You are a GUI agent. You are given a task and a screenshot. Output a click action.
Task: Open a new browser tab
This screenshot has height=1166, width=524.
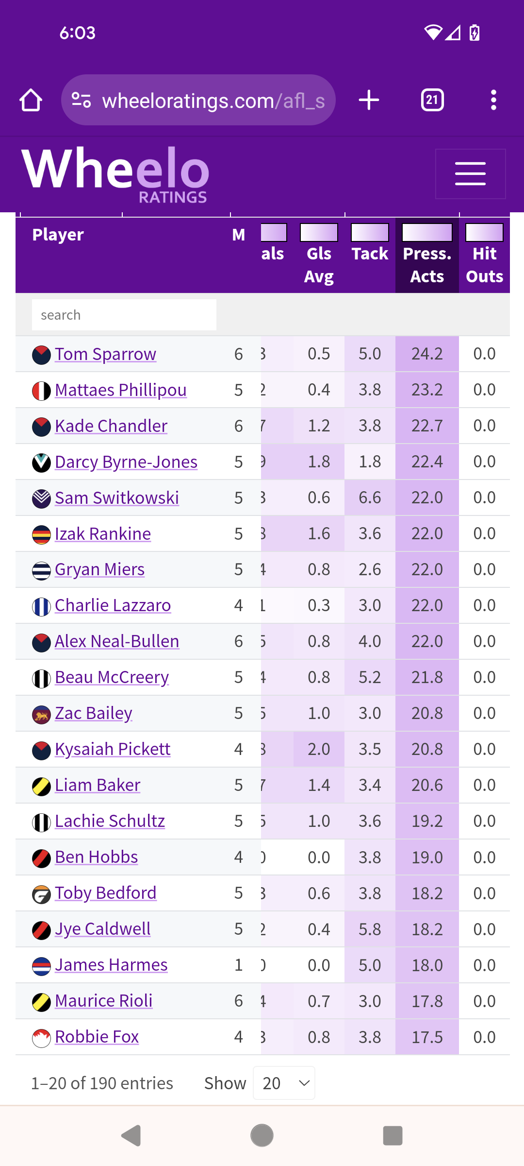point(369,100)
